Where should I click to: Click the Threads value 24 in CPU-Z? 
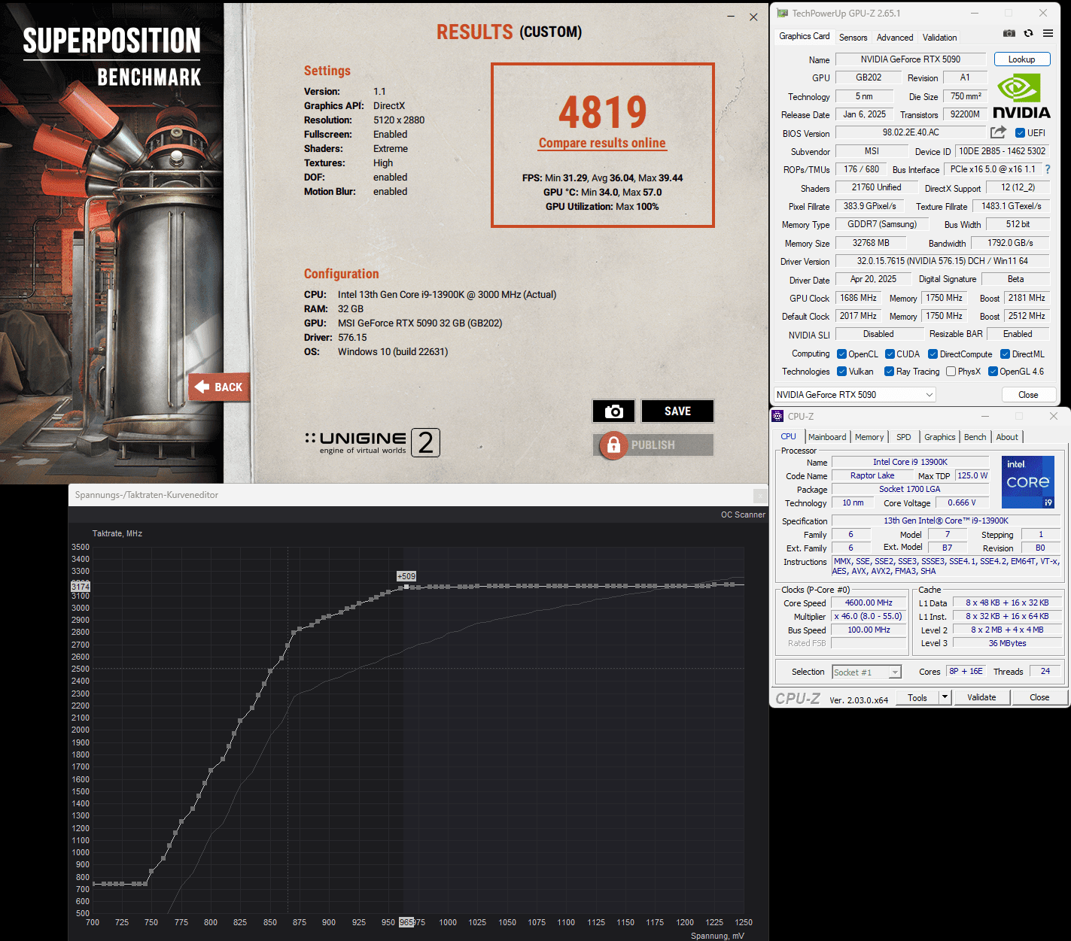1045,672
